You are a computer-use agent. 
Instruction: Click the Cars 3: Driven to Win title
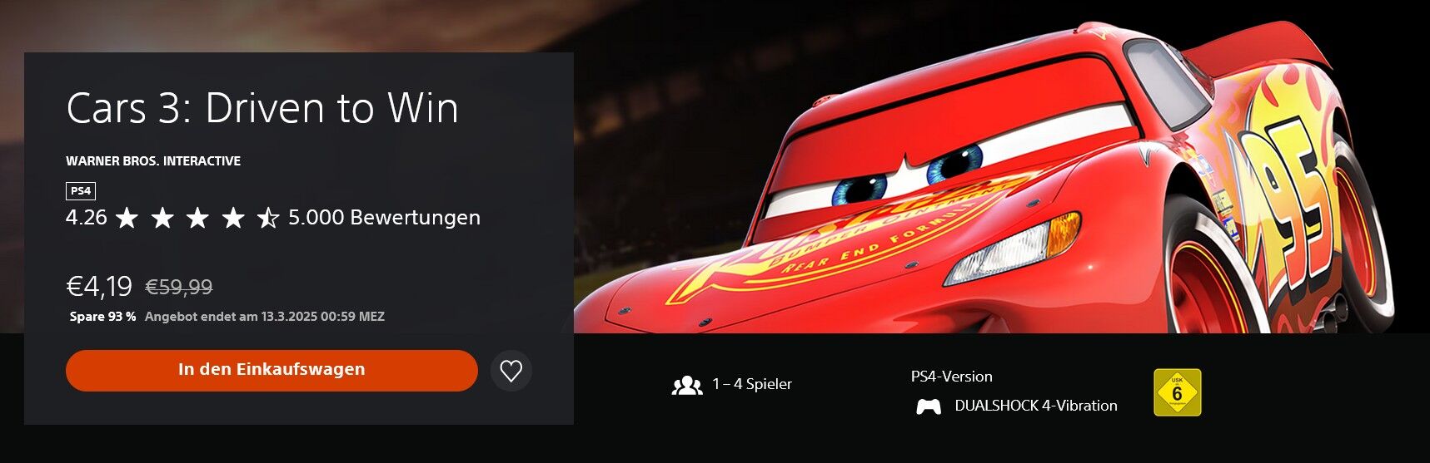point(262,108)
